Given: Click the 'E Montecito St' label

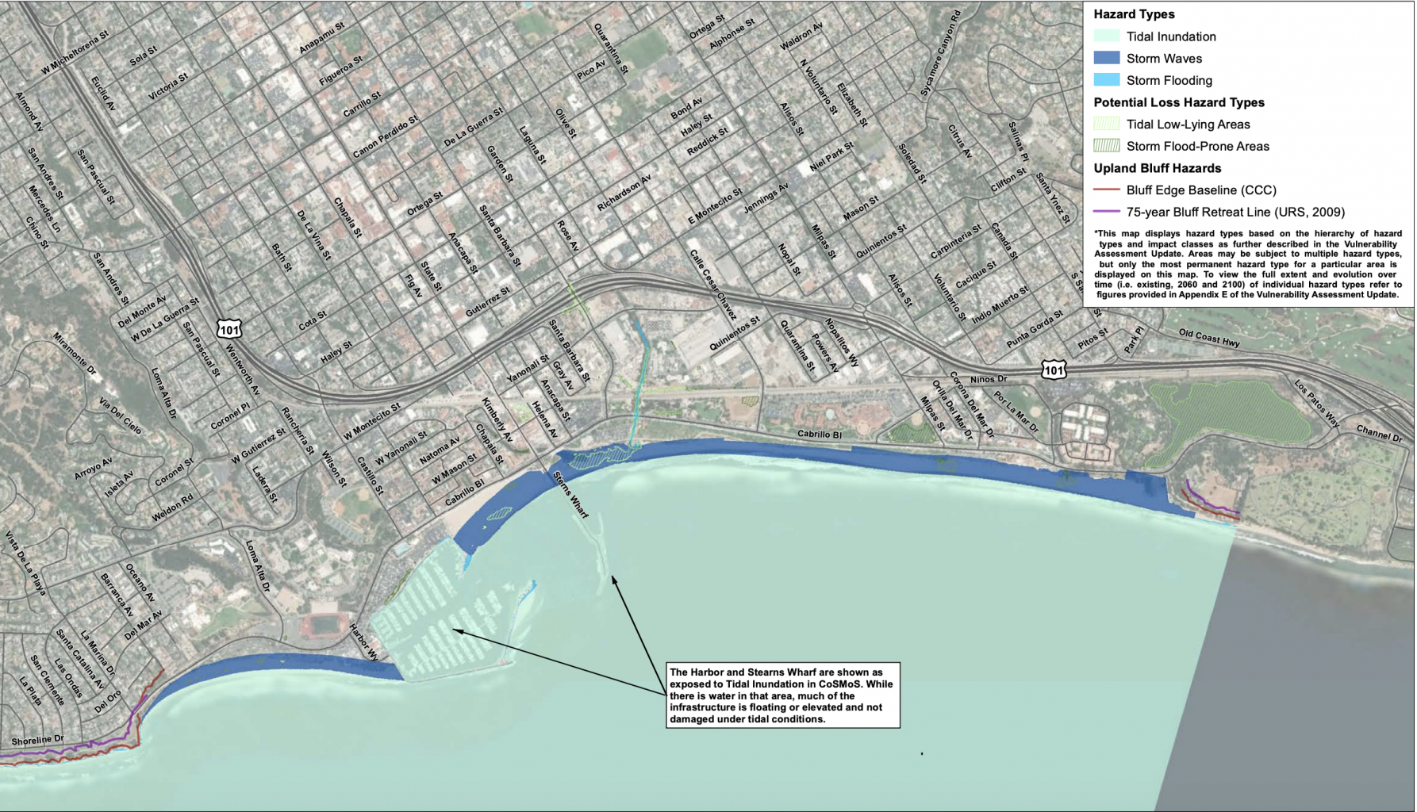Looking at the screenshot, I should coord(715,206).
